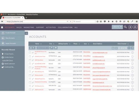Click the Import Accounts download icon
The height and width of the screenshot is (104, 139).
(x=3, y=43)
